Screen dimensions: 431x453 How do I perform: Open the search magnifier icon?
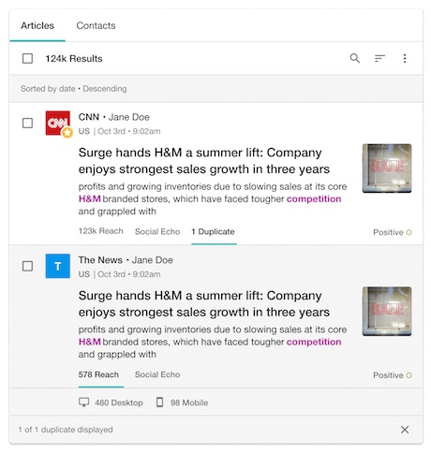tap(354, 58)
